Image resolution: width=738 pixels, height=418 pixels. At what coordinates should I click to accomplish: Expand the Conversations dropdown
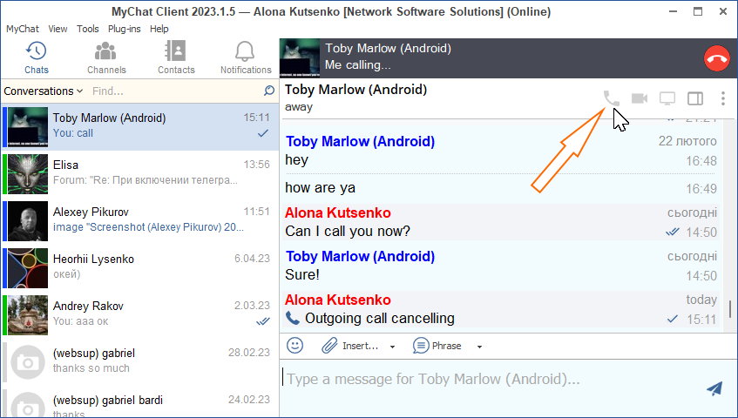coord(44,91)
